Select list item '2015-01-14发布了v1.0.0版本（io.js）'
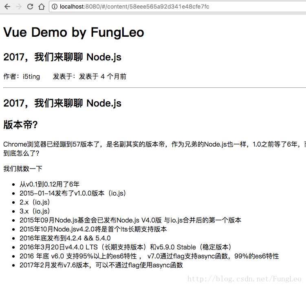Viewport: 306px width, 287px height. click(x=73, y=193)
